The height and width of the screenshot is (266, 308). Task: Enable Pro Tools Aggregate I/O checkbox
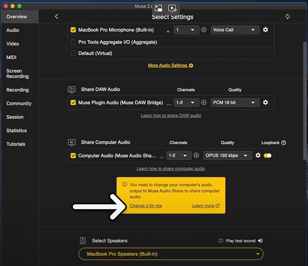(73, 42)
